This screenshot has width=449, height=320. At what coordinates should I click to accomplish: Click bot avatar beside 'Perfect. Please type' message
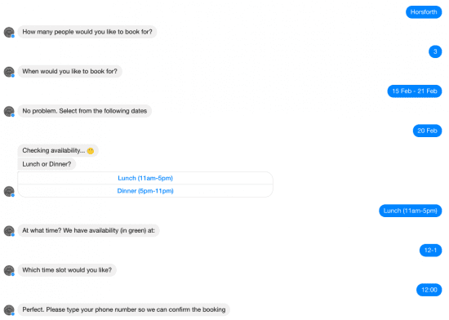pyautogui.click(x=9, y=310)
